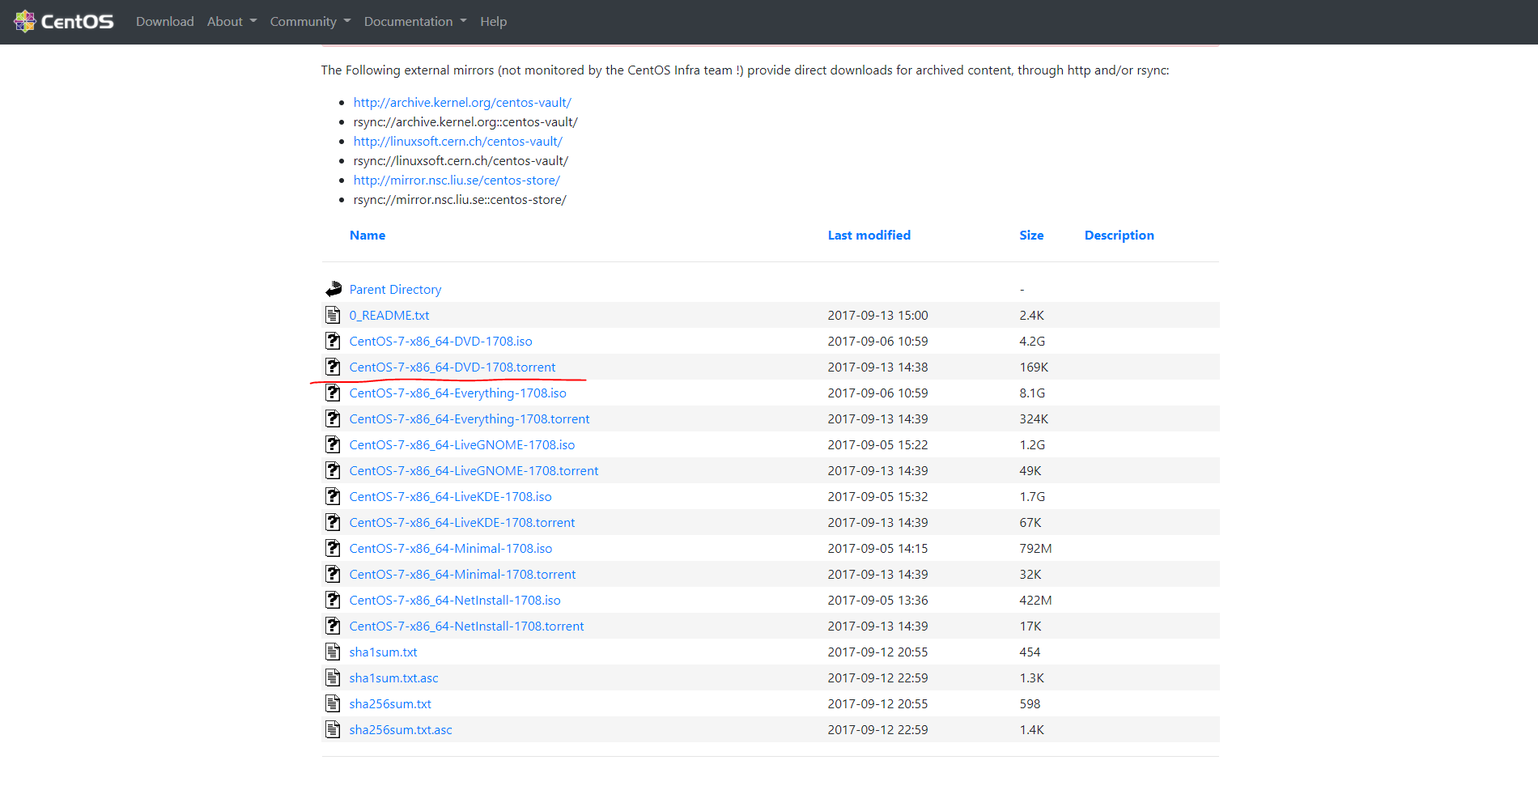The width and height of the screenshot is (1538, 790).
Task: Go to Parent Directory
Action: [396, 289]
